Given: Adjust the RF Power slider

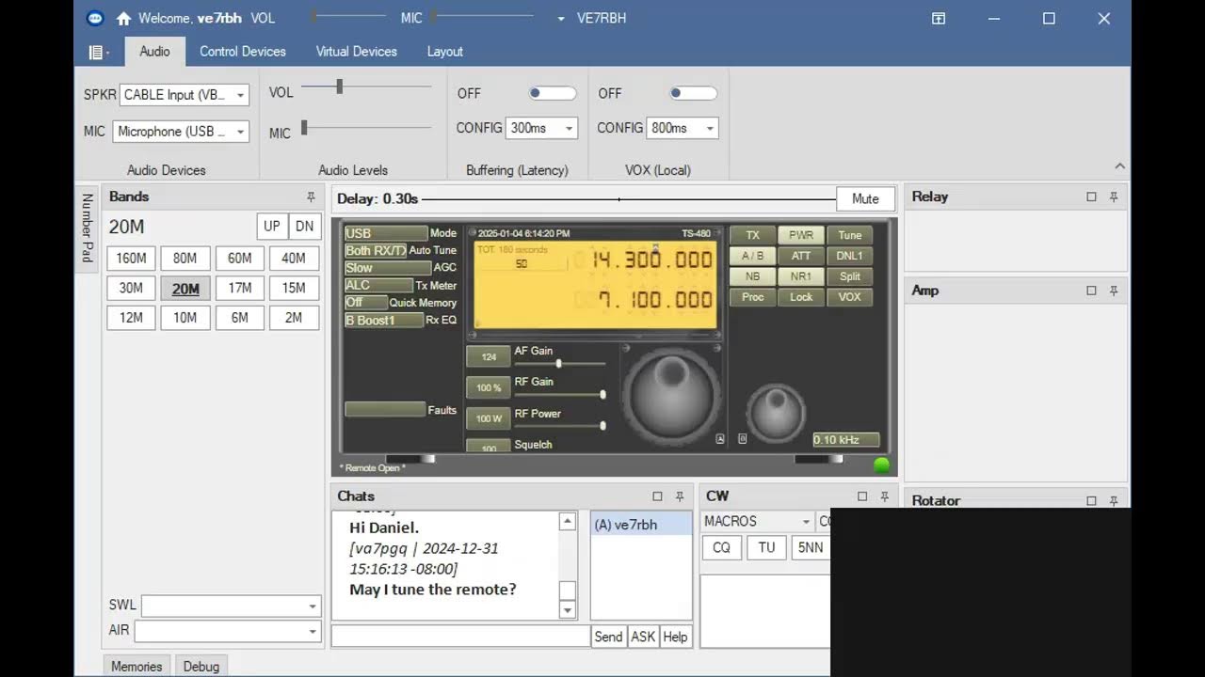Looking at the screenshot, I should click(559, 426).
